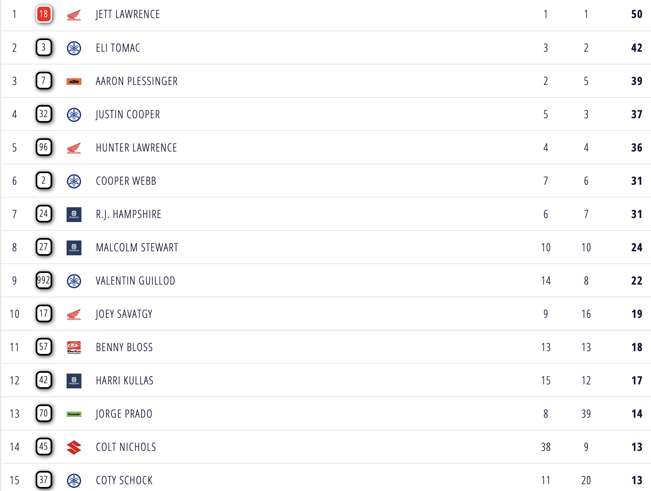Click the number 992 rider badge
The width and height of the screenshot is (651, 491).
pos(44,281)
